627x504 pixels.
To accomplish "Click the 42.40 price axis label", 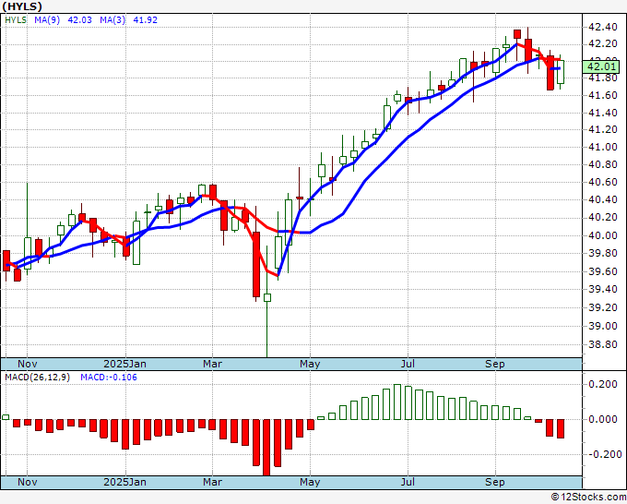I will 603,27.
